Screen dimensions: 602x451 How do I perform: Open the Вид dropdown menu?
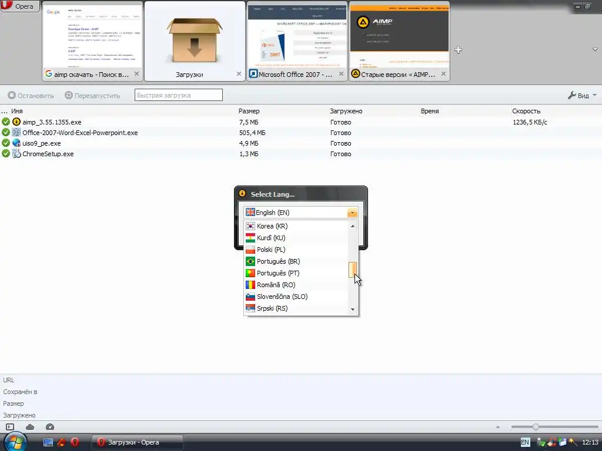(x=583, y=96)
